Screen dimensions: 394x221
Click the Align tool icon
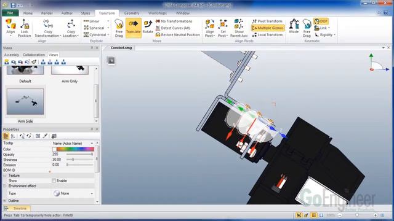(x=10, y=27)
